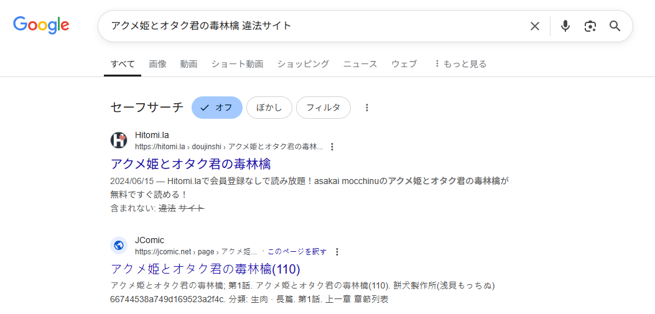This screenshot has height=314, width=655.
Task: Click the JComic globe favicon
Action: click(119, 245)
